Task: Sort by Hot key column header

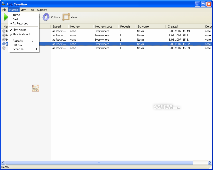Action: pyautogui.click(x=80, y=26)
